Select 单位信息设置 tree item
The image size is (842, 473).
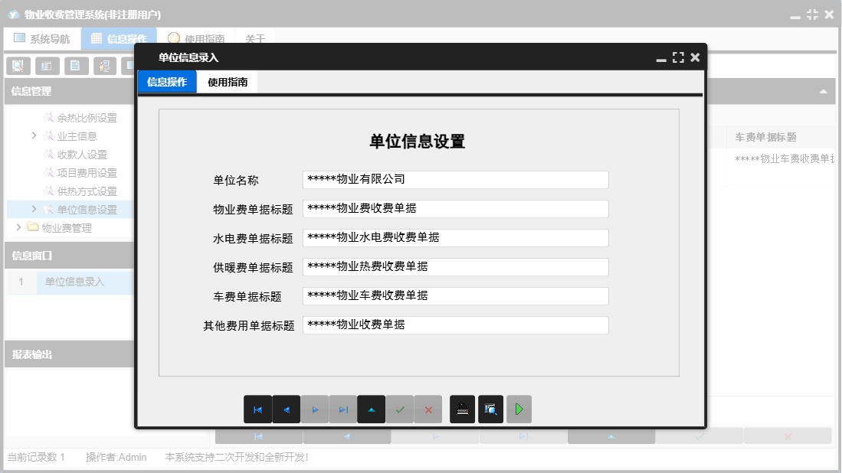tap(87, 210)
